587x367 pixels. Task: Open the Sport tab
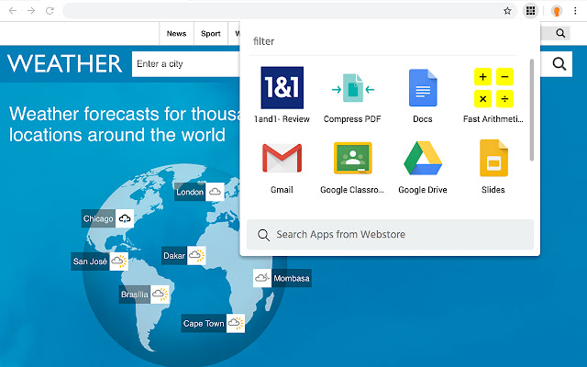(x=211, y=33)
